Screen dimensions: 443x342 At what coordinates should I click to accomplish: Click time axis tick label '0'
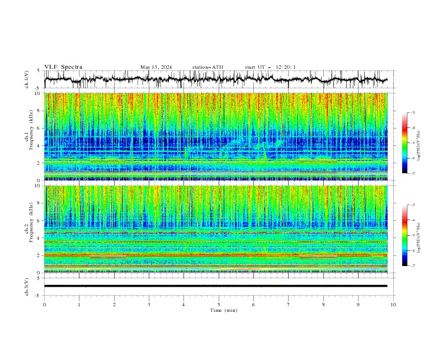point(44,305)
